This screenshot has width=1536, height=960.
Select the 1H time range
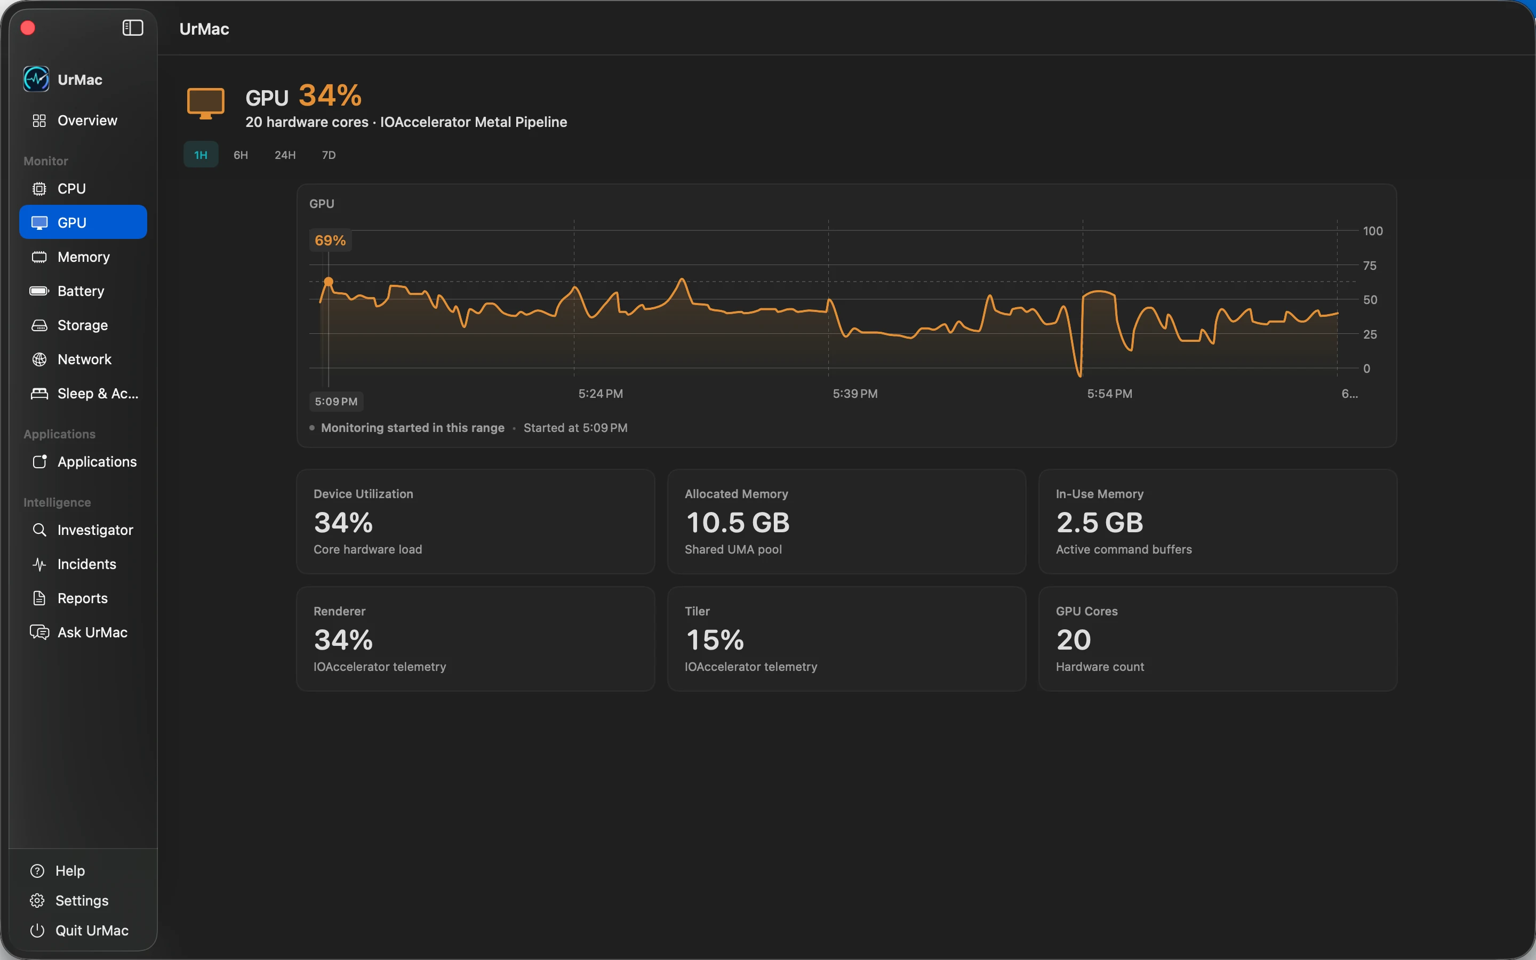pyautogui.click(x=201, y=155)
